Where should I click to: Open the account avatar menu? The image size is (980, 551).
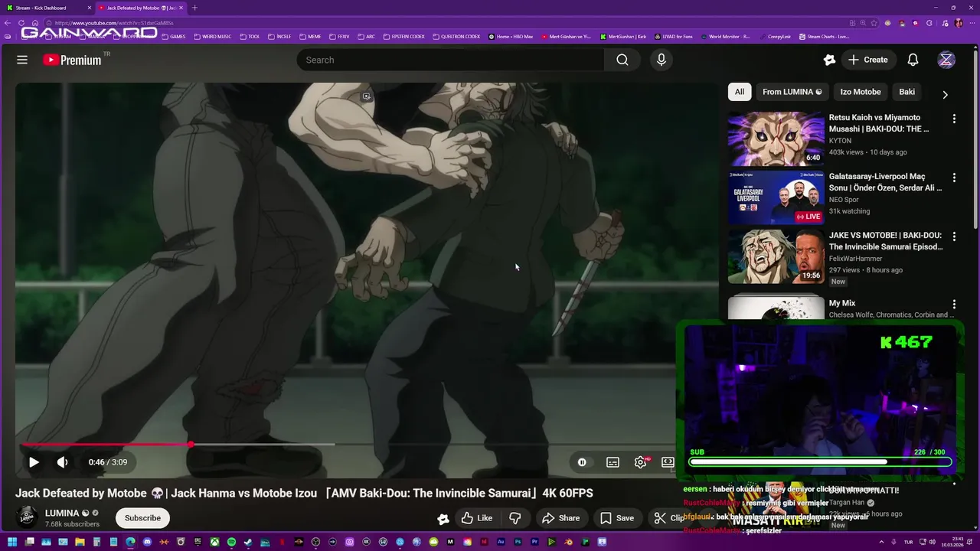point(946,60)
